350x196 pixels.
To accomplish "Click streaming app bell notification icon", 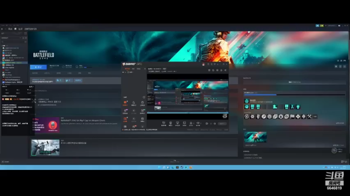I will 221,70.
